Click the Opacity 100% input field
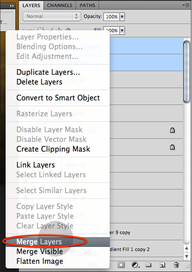The height and width of the screenshot is (272, 192). click(x=111, y=17)
